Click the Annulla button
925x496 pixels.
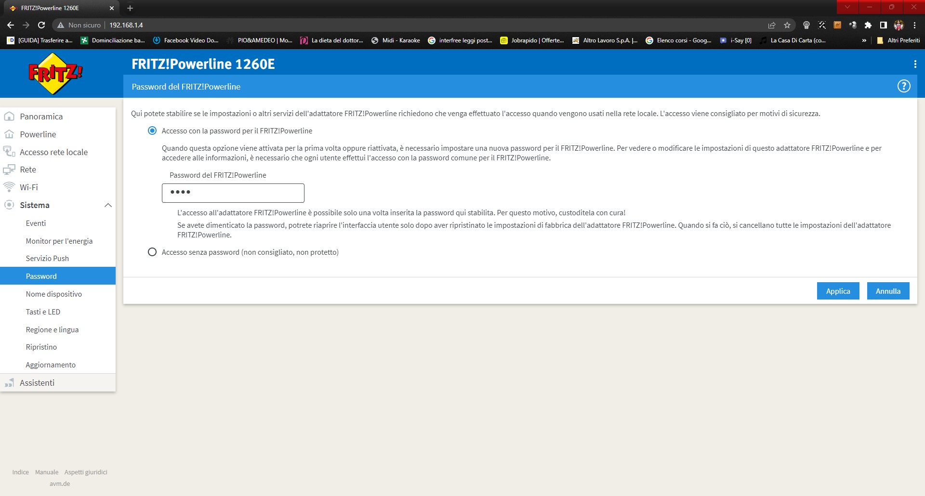coord(888,291)
